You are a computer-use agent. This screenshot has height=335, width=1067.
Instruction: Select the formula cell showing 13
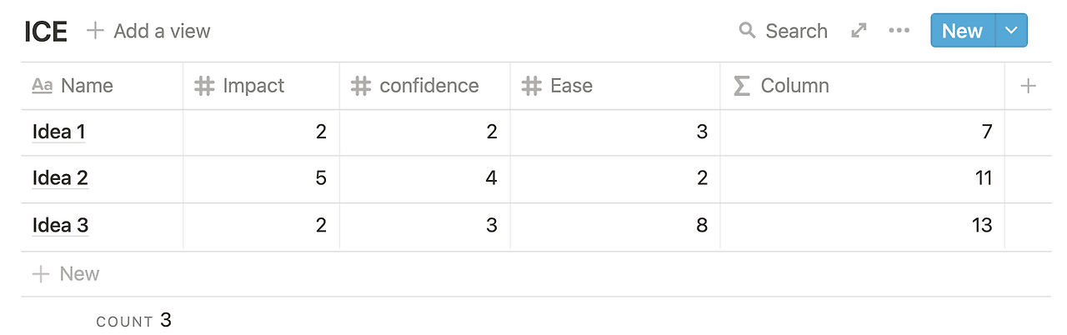point(863,226)
